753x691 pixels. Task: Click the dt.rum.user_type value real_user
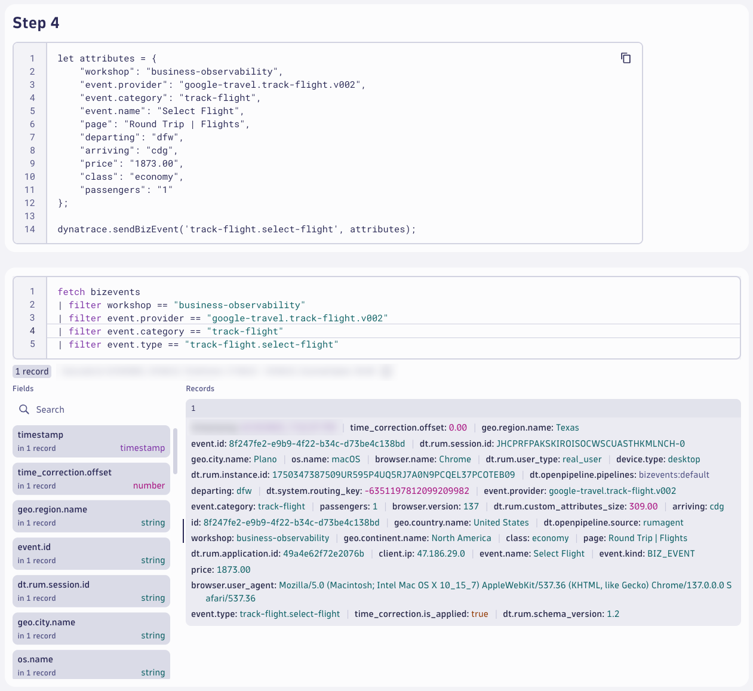pos(582,459)
